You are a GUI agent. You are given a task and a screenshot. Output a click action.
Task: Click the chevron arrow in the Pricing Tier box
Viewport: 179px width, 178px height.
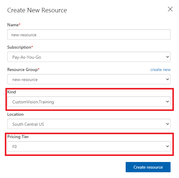coord(168,146)
